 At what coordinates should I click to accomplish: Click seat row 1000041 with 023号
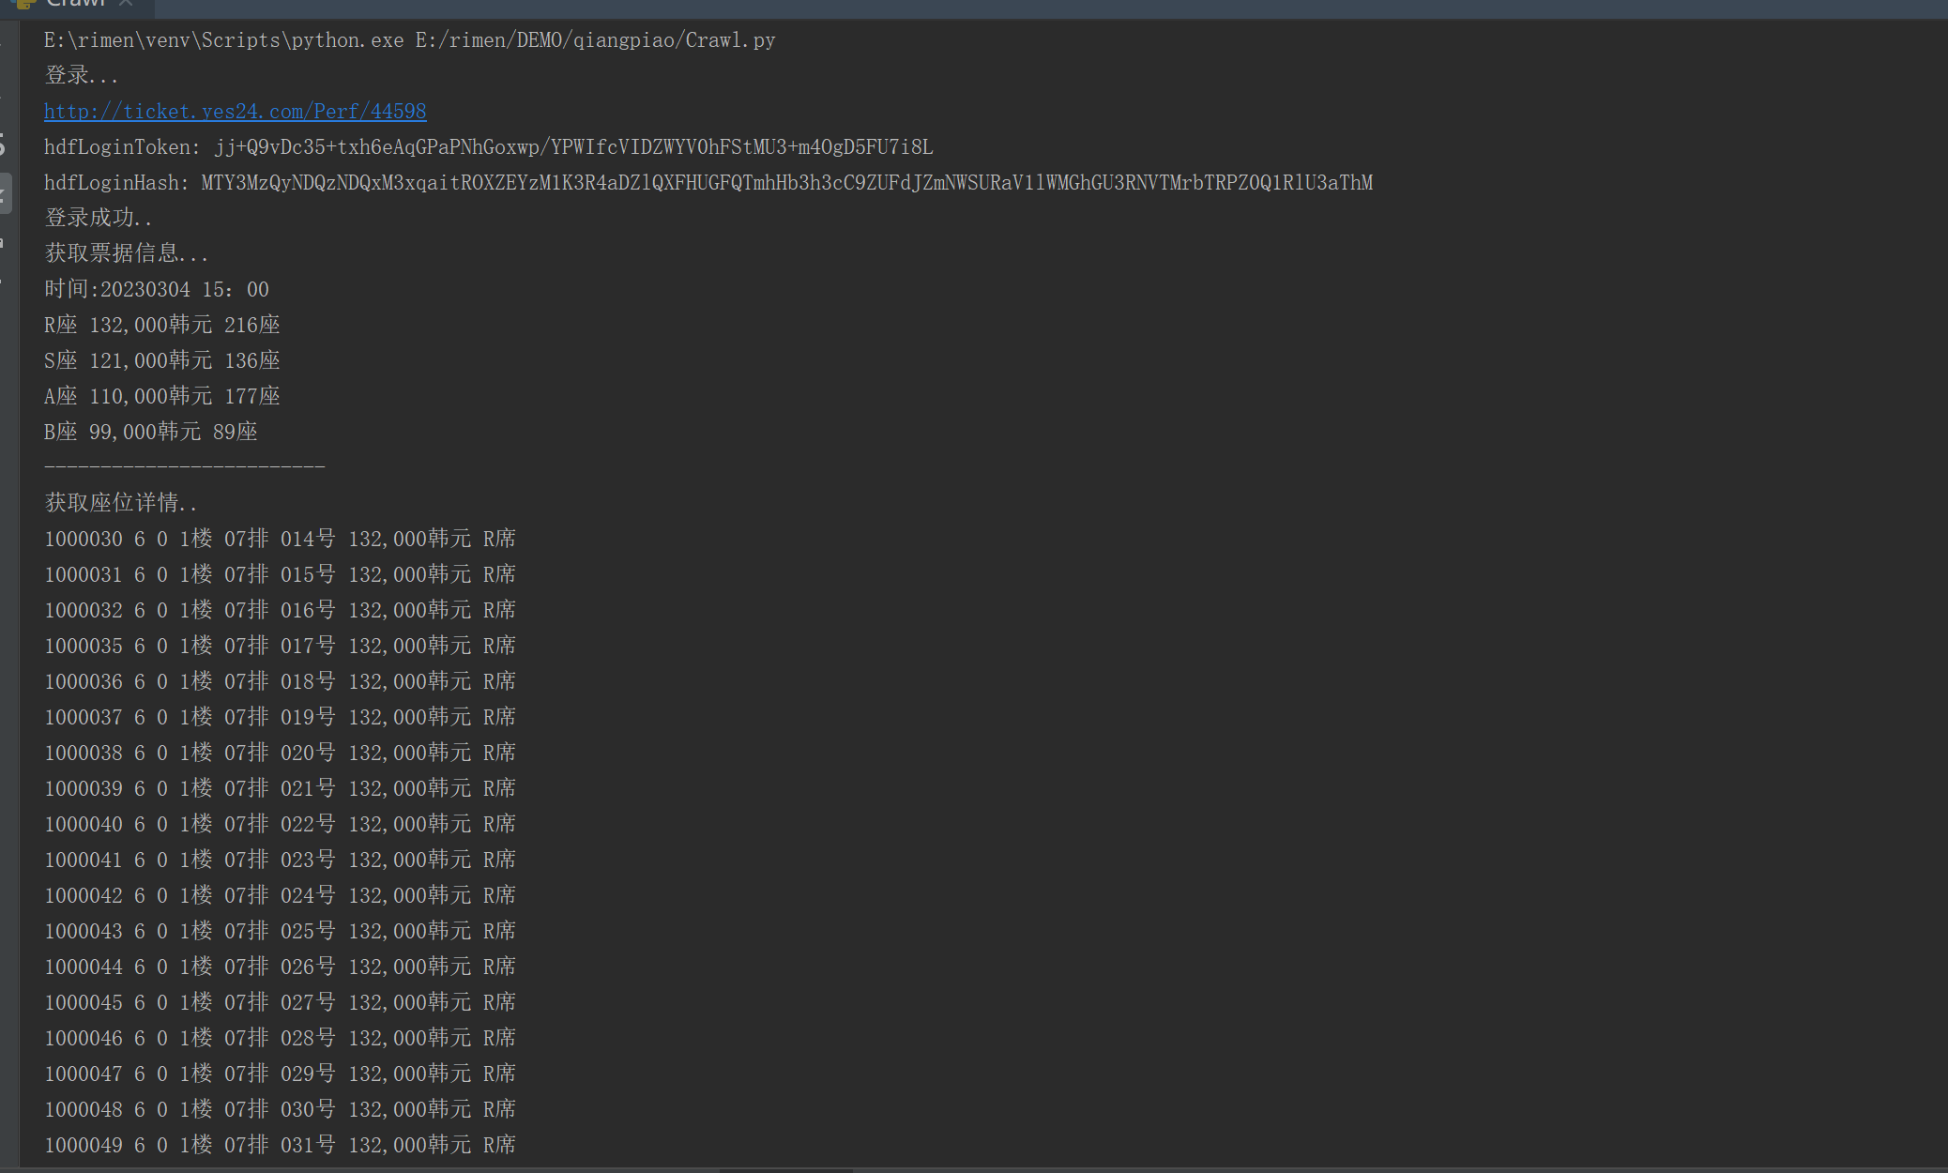pos(281,861)
